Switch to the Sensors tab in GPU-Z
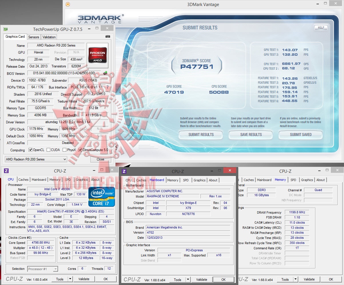The image size is (344, 285). [x=33, y=37]
